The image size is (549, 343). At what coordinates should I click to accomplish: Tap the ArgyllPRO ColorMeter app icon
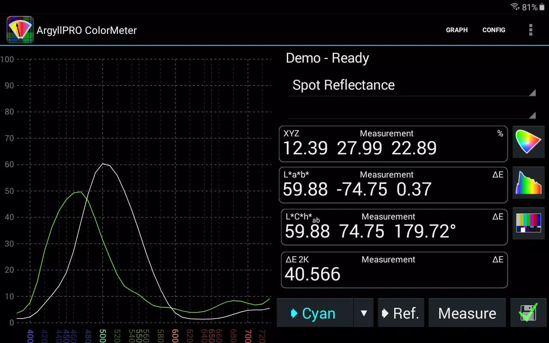pyautogui.click(x=20, y=30)
